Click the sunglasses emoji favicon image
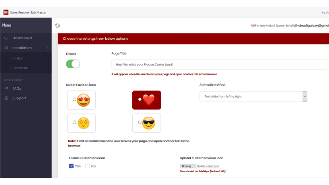The width and height of the screenshot is (329, 185). pos(149,123)
